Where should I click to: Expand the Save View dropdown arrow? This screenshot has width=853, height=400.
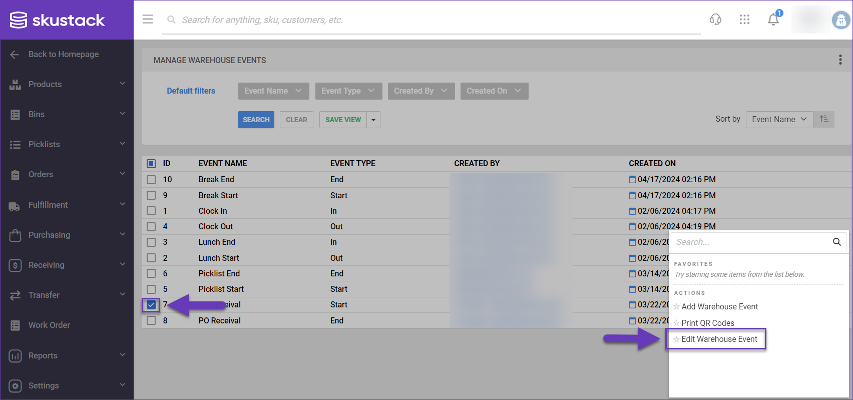[373, 120]
